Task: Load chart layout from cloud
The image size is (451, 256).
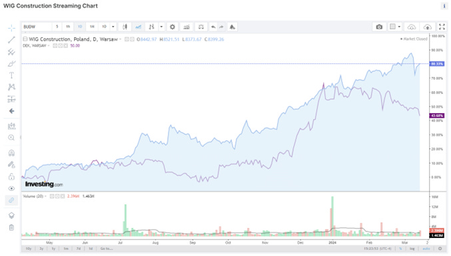Action: 412,27
